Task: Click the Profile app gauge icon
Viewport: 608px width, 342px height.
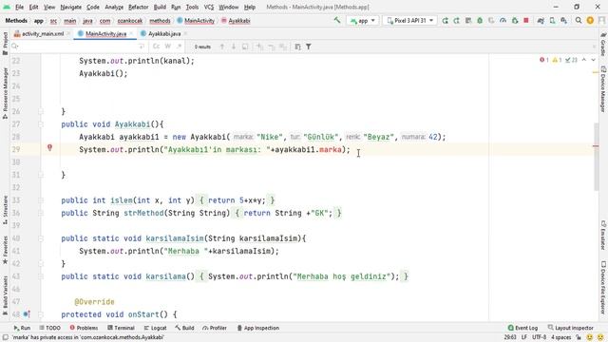Action: [503, 21]
